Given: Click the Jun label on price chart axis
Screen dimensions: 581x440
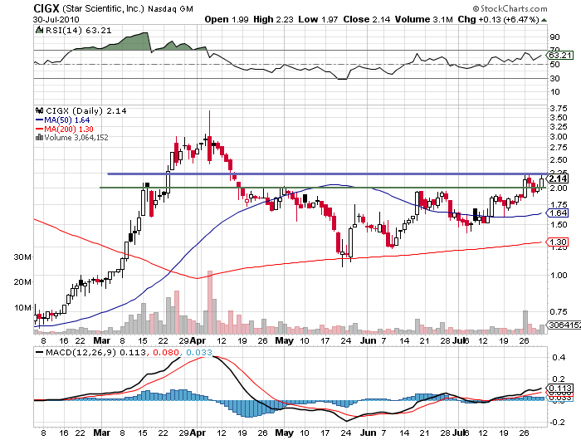Looking at the screenshot, I should pos(368,340).
